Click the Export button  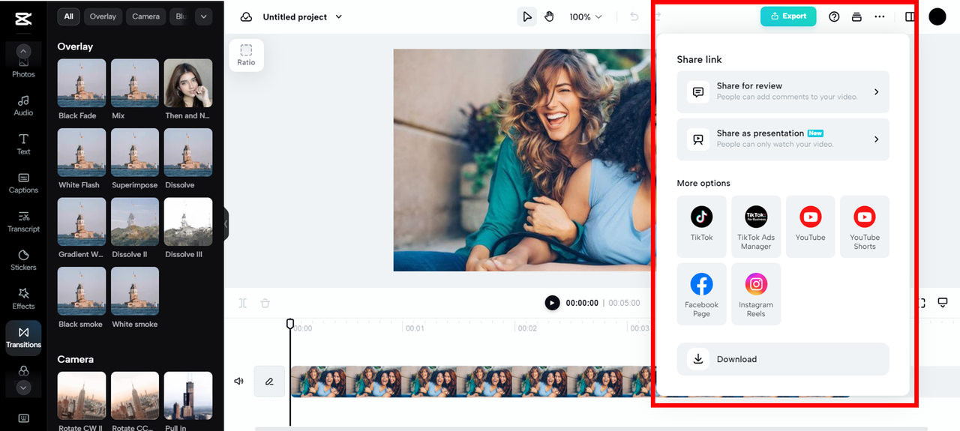coord(788,16)
